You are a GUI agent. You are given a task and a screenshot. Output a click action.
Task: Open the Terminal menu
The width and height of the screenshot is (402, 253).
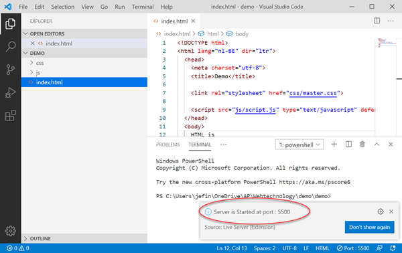click(x=143, y=7)
